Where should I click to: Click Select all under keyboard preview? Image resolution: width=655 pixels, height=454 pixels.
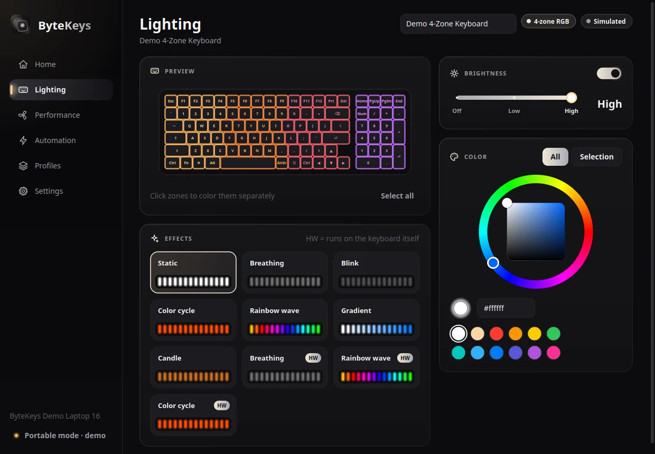pyautogui.click(x=397, y=196)
